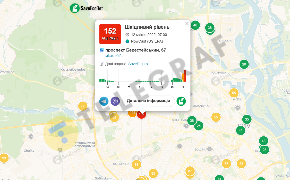This screenshot has width=290, height=180.
Task: Select the orange 103 AQI marker
Action: coord(132,113)
